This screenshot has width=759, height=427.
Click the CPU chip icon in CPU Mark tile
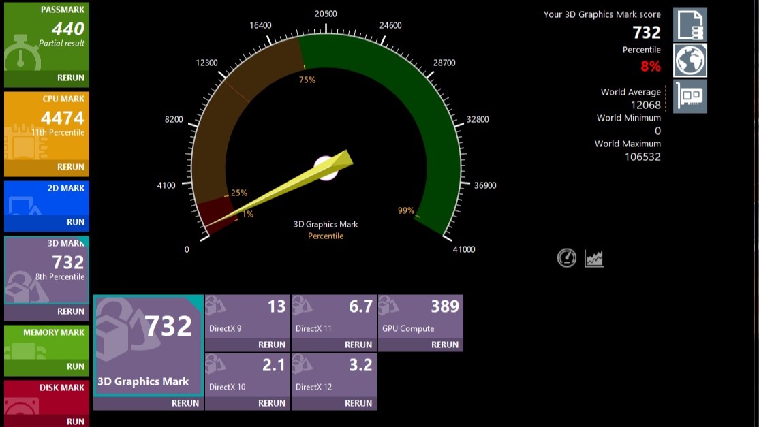pyautogui.click(x=25, y=142)
